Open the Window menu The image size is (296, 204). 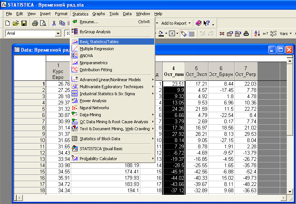143,14
